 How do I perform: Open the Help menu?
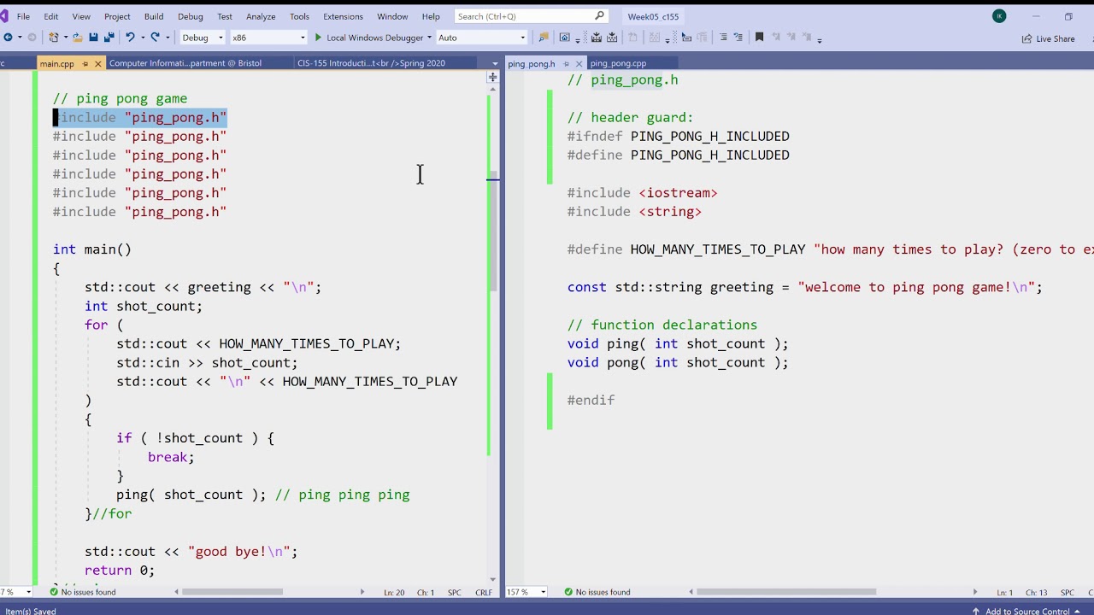(x=431, y=16)
